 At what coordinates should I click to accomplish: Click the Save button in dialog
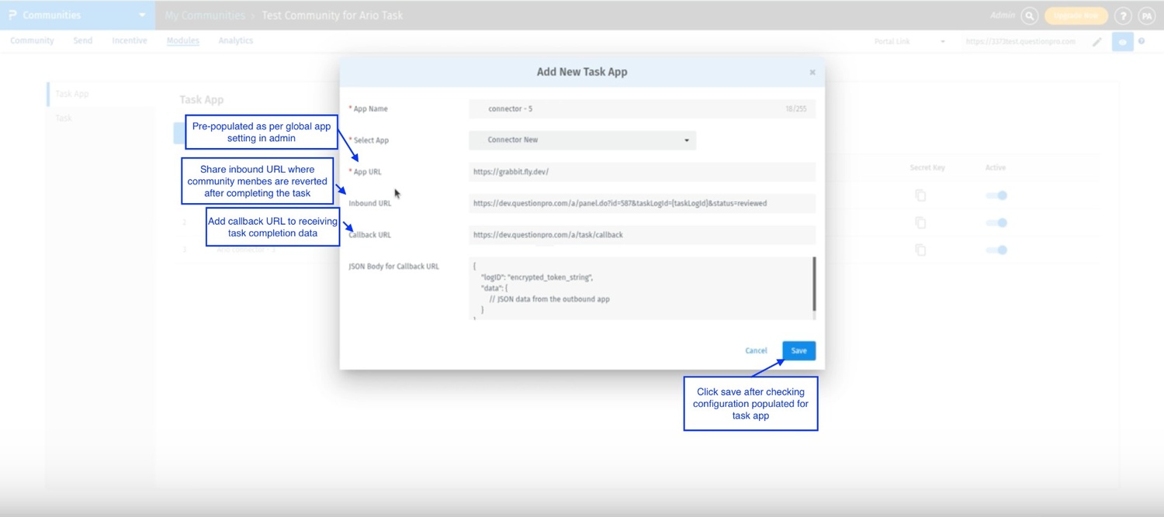[799, 351]
